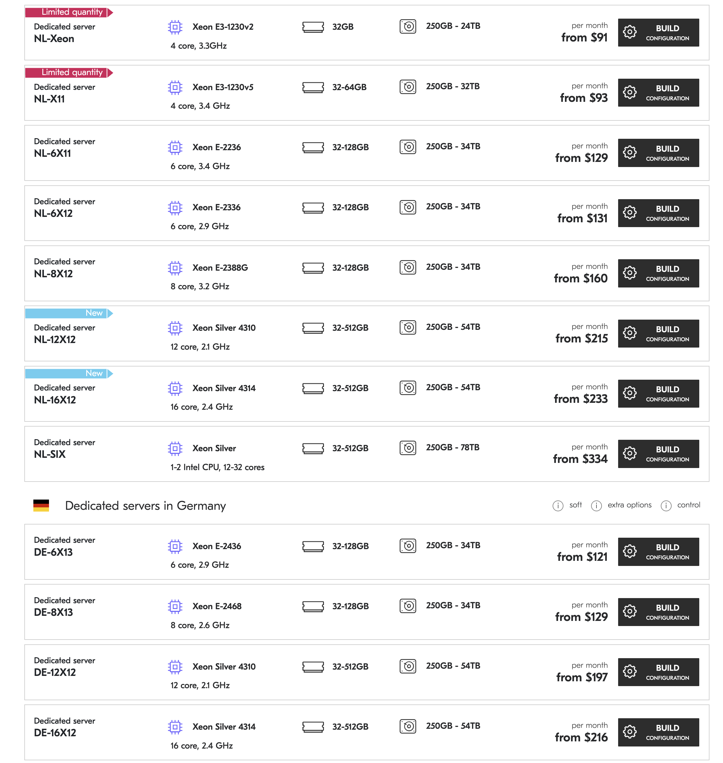Click the German flag icon
The height and width of the screenshot is (763, 723).
click(x=41, y=506)
